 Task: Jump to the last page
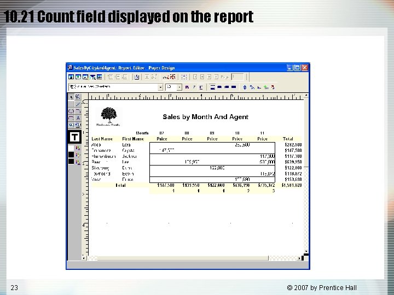pyautogui.click(x=216, y=77)
